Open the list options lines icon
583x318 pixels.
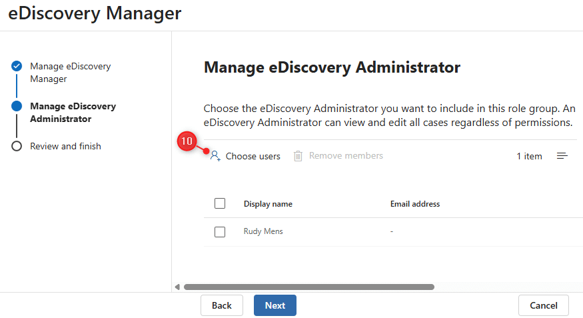click(562, 156)
